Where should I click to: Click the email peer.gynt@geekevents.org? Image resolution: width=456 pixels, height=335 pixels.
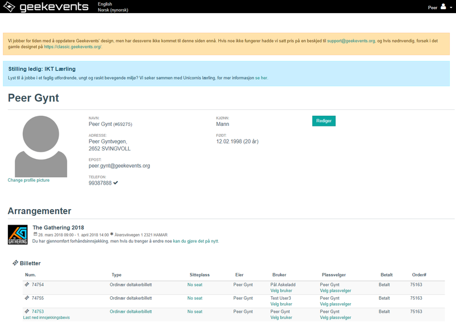point(119,166)
